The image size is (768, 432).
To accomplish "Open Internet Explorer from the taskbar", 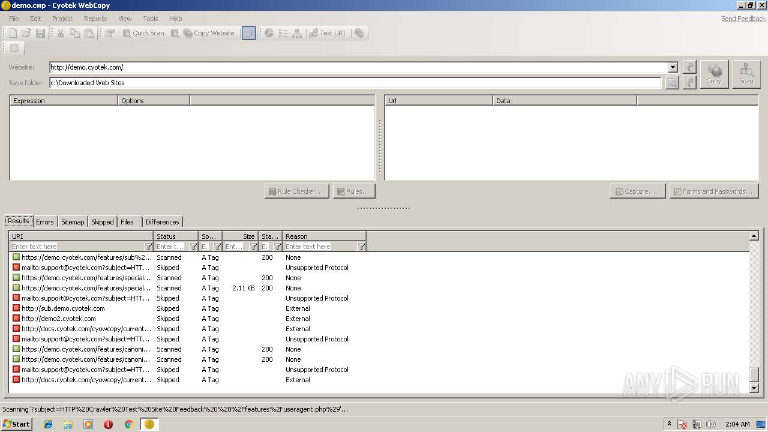I will [48, 424].
